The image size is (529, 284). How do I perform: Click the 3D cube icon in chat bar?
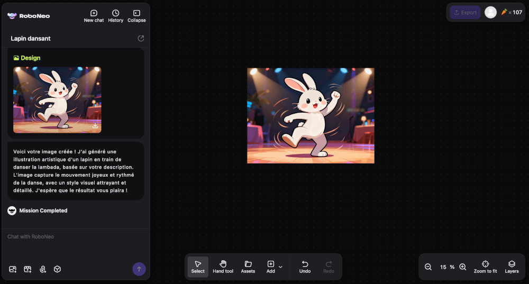57,269
